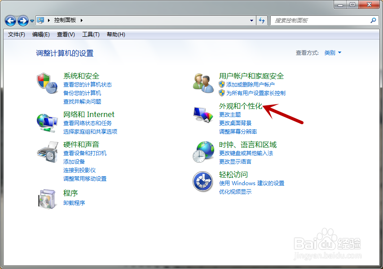Screen dimensions: 383x269
Task: Open 为所有用户设置家长控制 link
Action: point(256,93)
